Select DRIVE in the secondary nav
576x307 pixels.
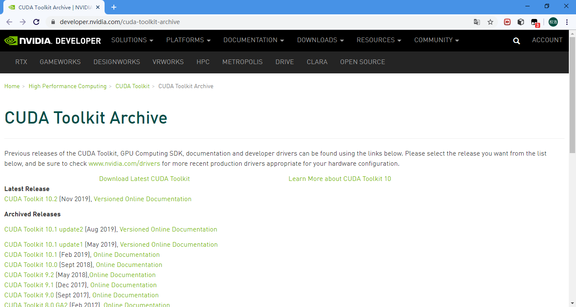285,62
